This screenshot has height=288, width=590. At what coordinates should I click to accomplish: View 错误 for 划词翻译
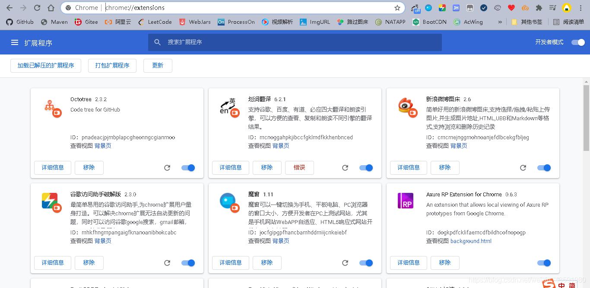(299, 168)
